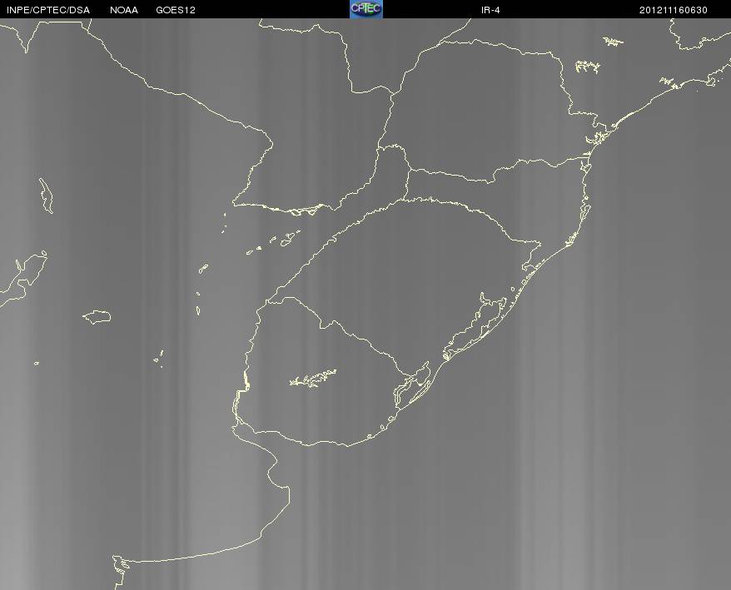Click the Lagoa dos Patos lagoon outline
Image resolution: width=731 pixels, height=590 pixels.
point(475,326)
